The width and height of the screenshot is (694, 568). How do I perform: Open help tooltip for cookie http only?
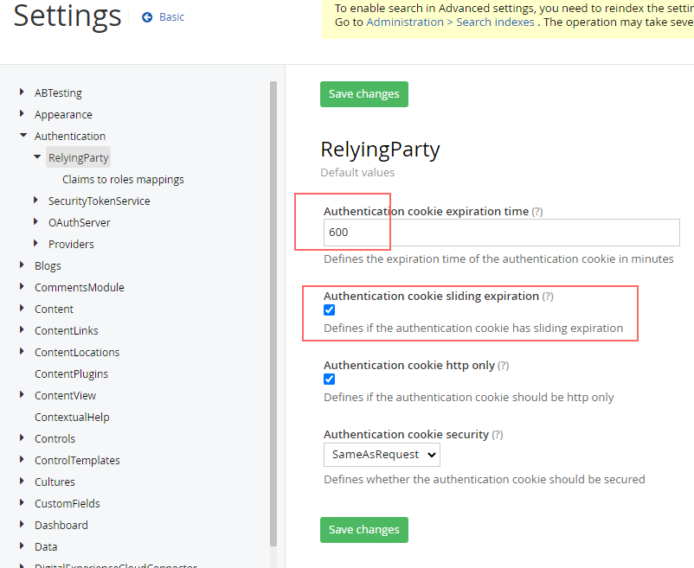click(x=503, y=366)
